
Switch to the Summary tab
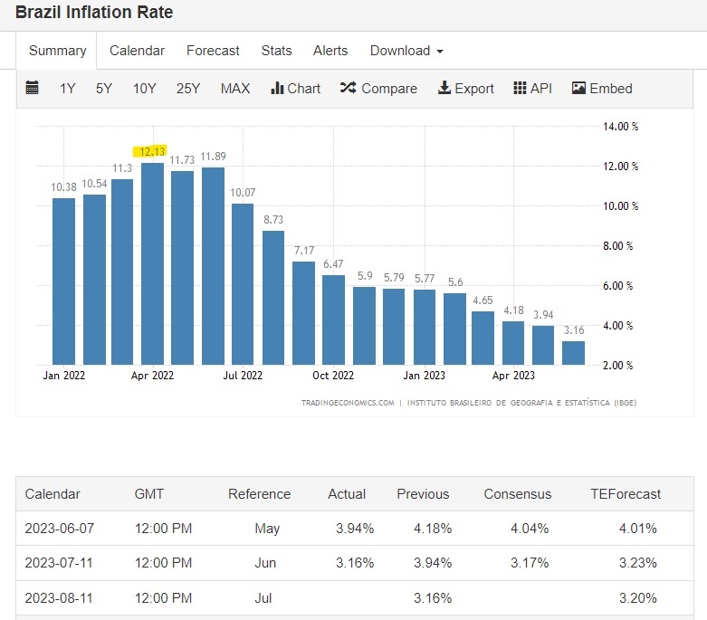click(57, 51)
